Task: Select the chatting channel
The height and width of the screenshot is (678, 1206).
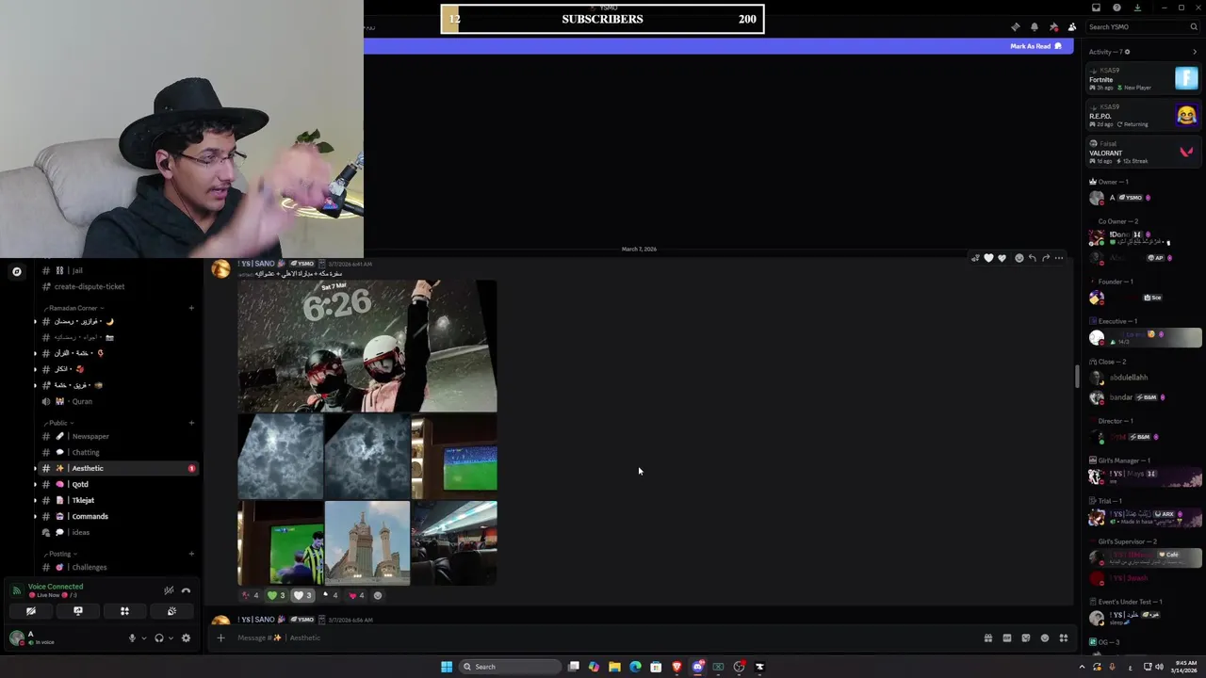Action: click(x=117, y=452)
